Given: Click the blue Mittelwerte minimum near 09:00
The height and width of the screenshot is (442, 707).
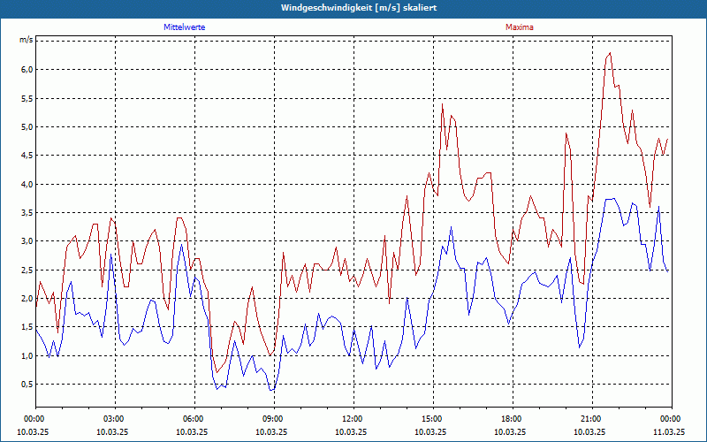Looking at the screenshot, I should coord(272,390).
